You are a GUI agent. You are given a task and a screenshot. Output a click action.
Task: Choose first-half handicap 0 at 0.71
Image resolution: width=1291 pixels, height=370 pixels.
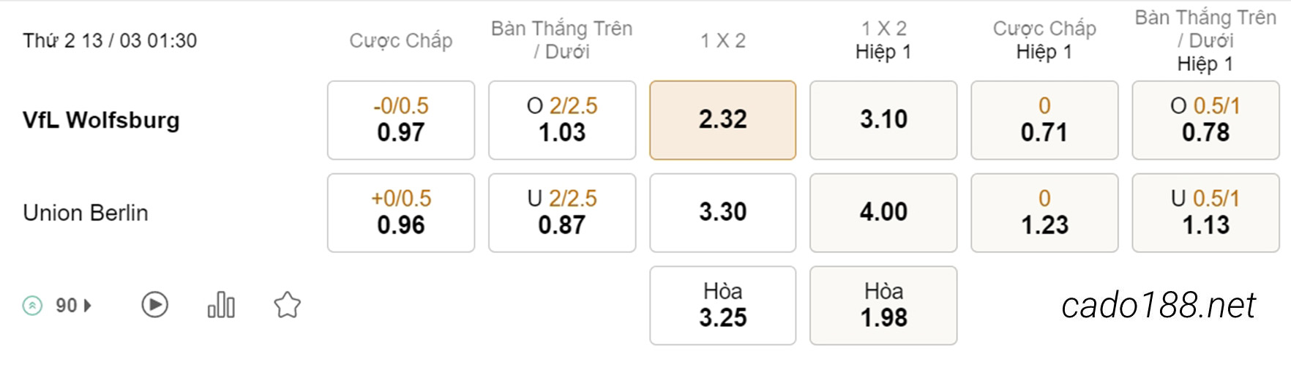point(1044,120)
